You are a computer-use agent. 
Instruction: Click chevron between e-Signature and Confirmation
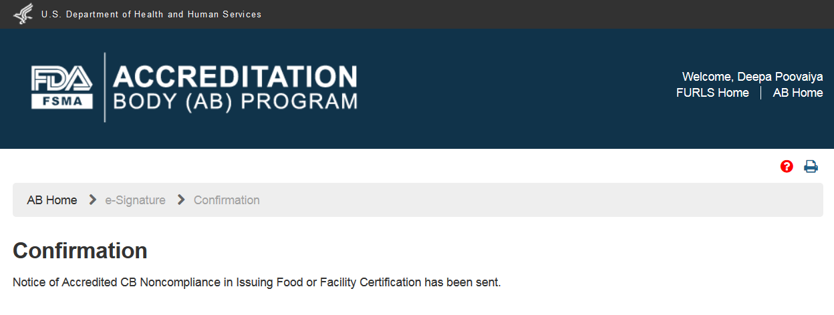click(181, 200)
